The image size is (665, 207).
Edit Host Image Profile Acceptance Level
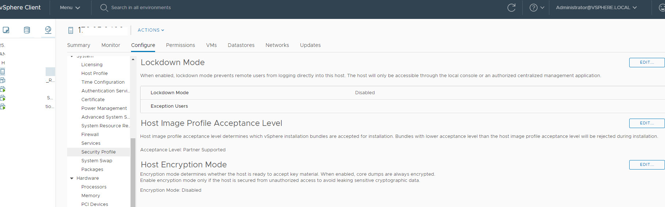click(646, 123)
